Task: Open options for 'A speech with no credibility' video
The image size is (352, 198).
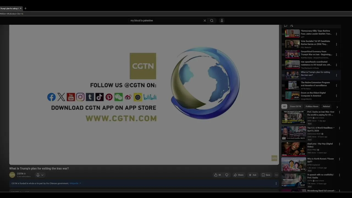Action: 339,175
